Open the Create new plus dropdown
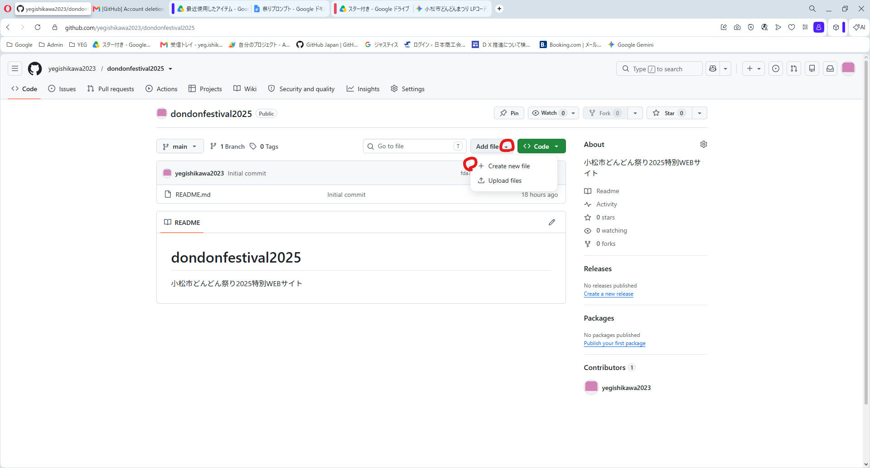The width and height of the screenshot is (870, 468). pos(754,68)
